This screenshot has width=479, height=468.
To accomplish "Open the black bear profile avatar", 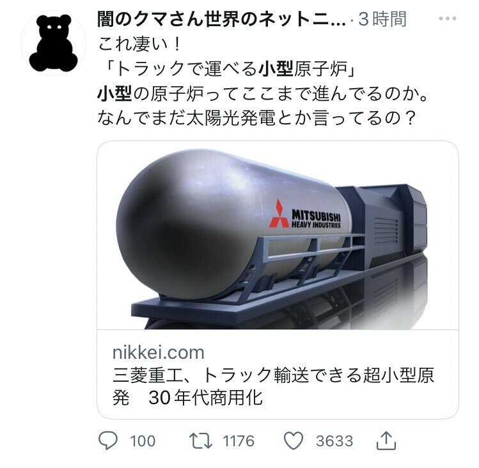I will pos(54,43).
